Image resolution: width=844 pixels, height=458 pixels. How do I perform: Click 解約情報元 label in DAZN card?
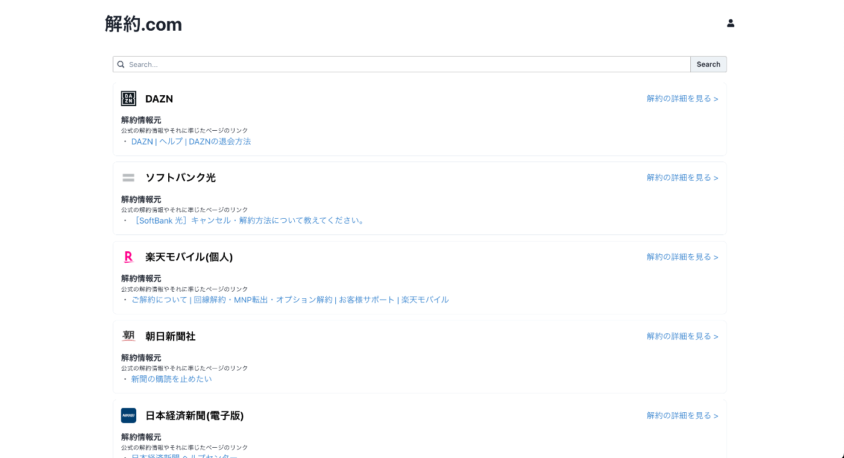pos(141,120)
